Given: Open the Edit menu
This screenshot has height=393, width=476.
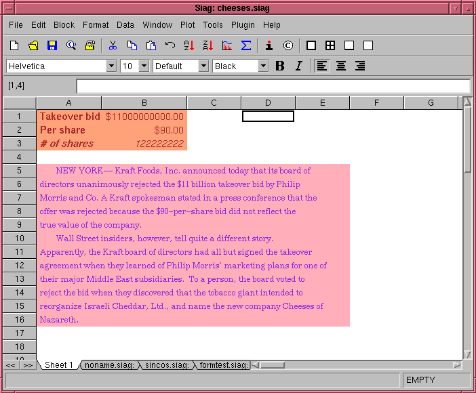Looking at the screenshot, I should click(38, 25).
